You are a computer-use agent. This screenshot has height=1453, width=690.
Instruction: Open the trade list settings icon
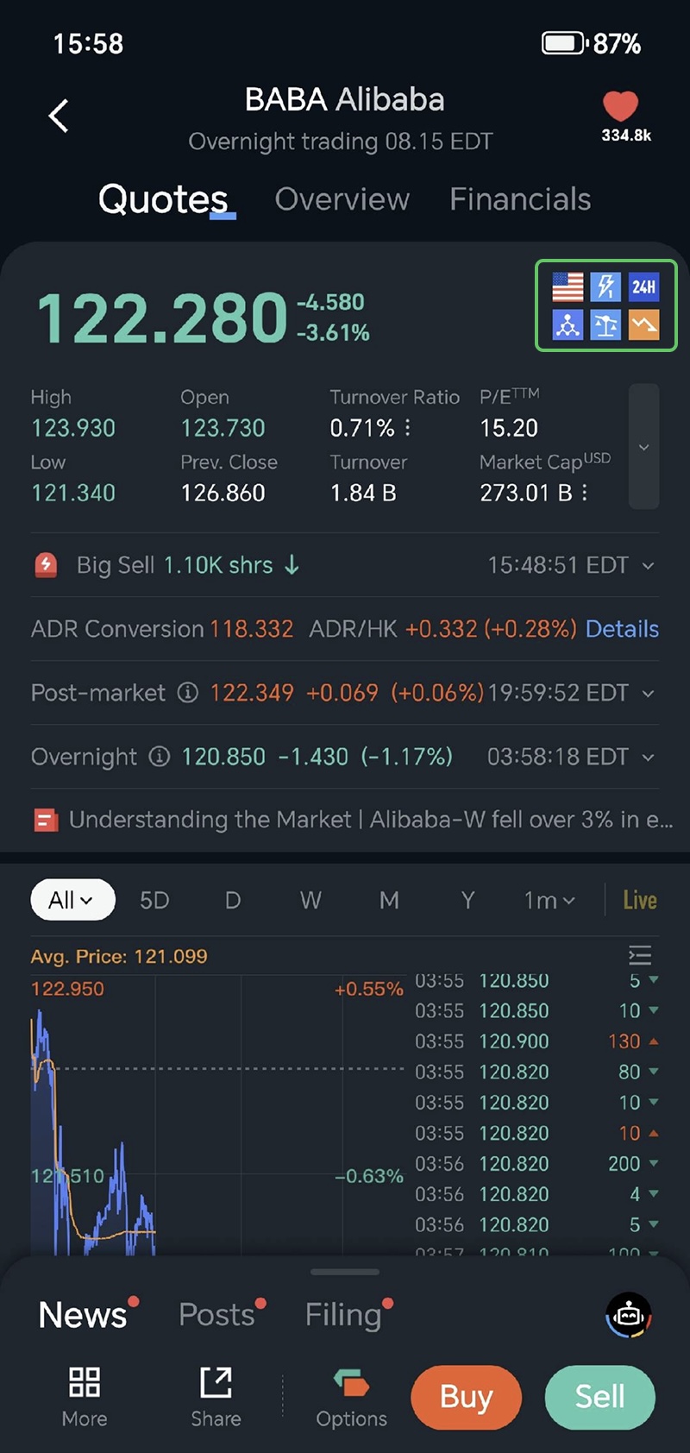tap(640, 955)
